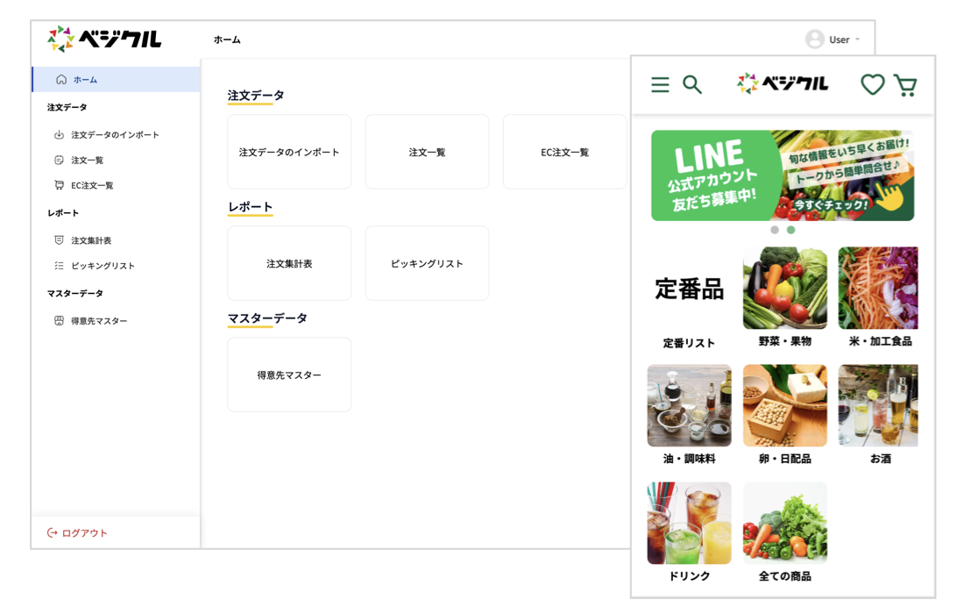The image size is (964, 614).
Task: Open 注文データのインポート in the sidebar
Action: pos(115,135)
